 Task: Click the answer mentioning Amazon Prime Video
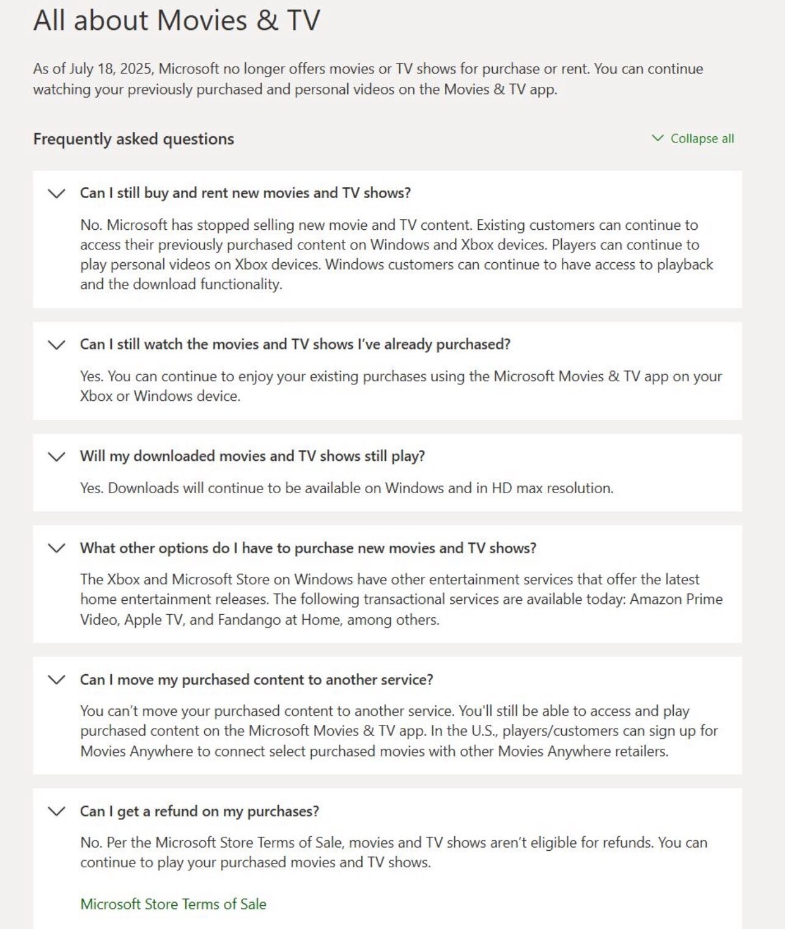(400, 600)
